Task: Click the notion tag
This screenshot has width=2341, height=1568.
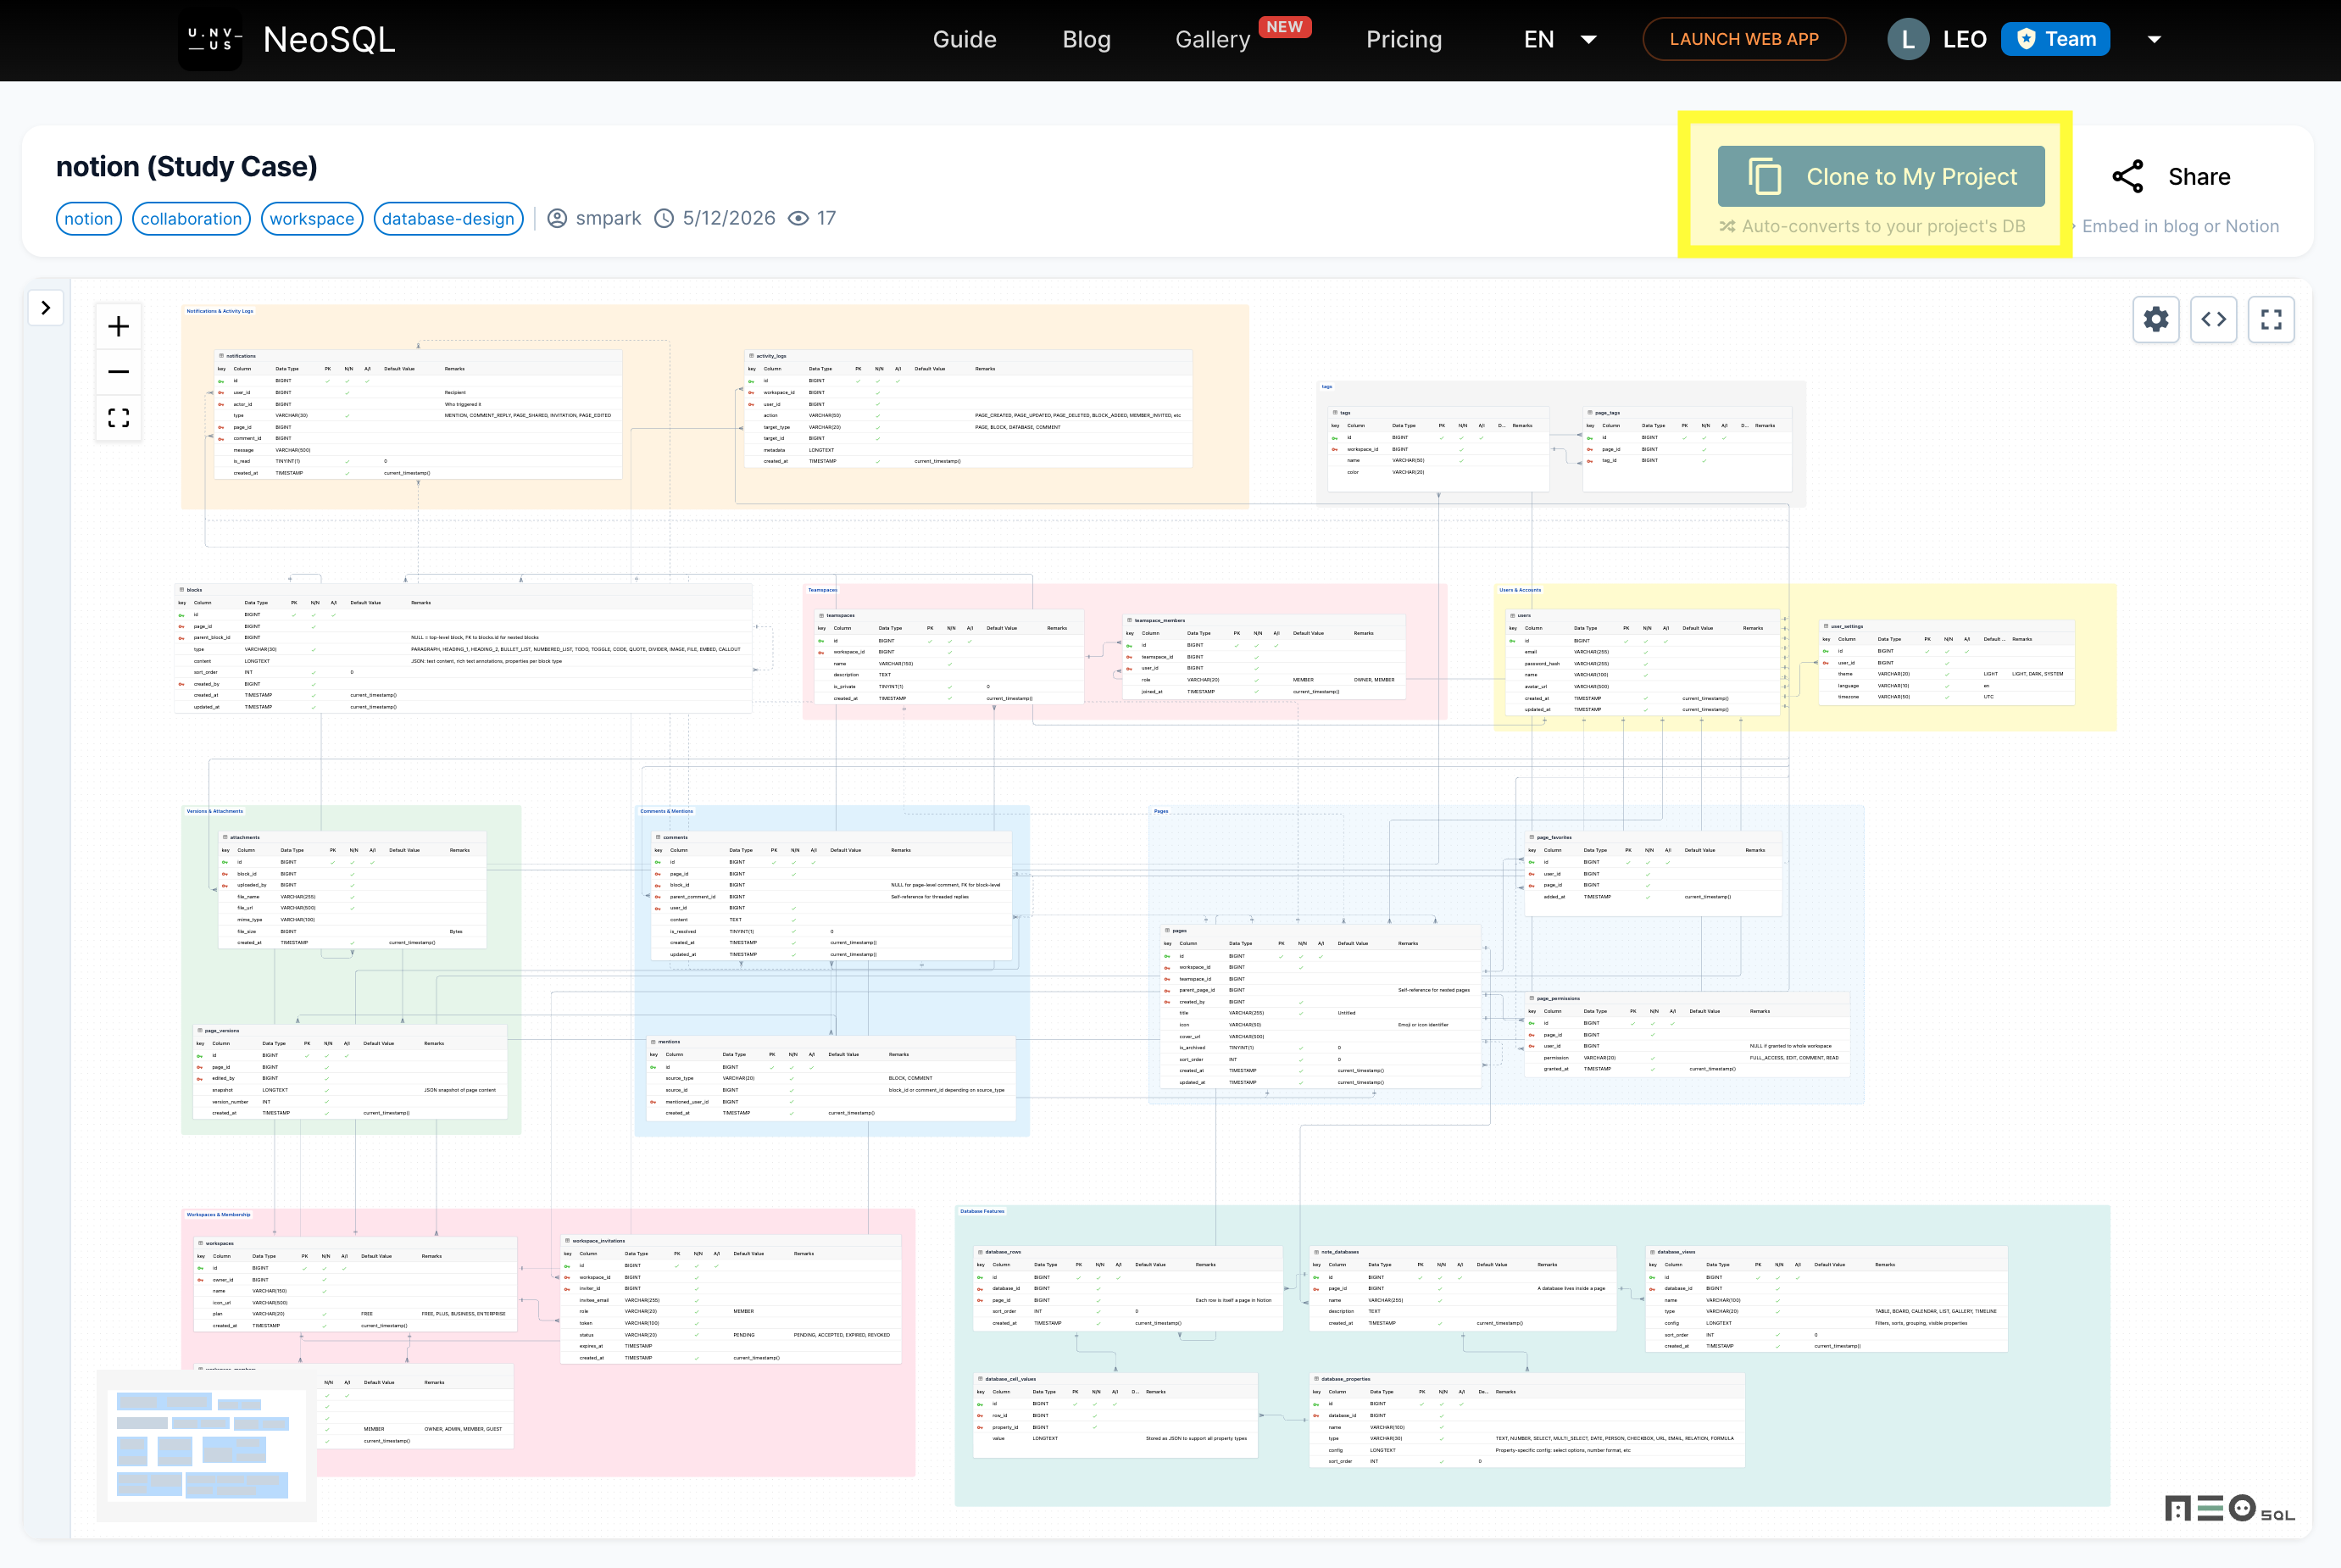Action: [89, 219]
